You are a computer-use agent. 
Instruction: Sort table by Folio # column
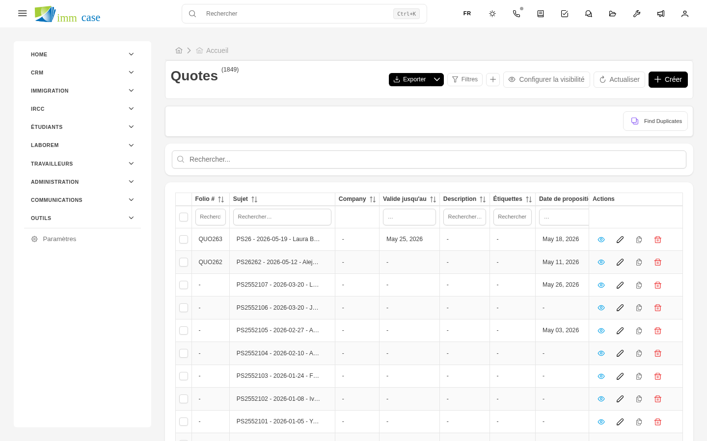221,199
